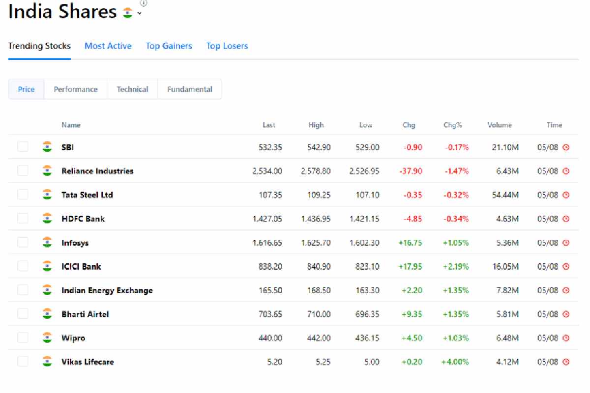The image size is (590, 393).
Task: Click the India flag icon beside SBI
Action: [x=47, y=147]
